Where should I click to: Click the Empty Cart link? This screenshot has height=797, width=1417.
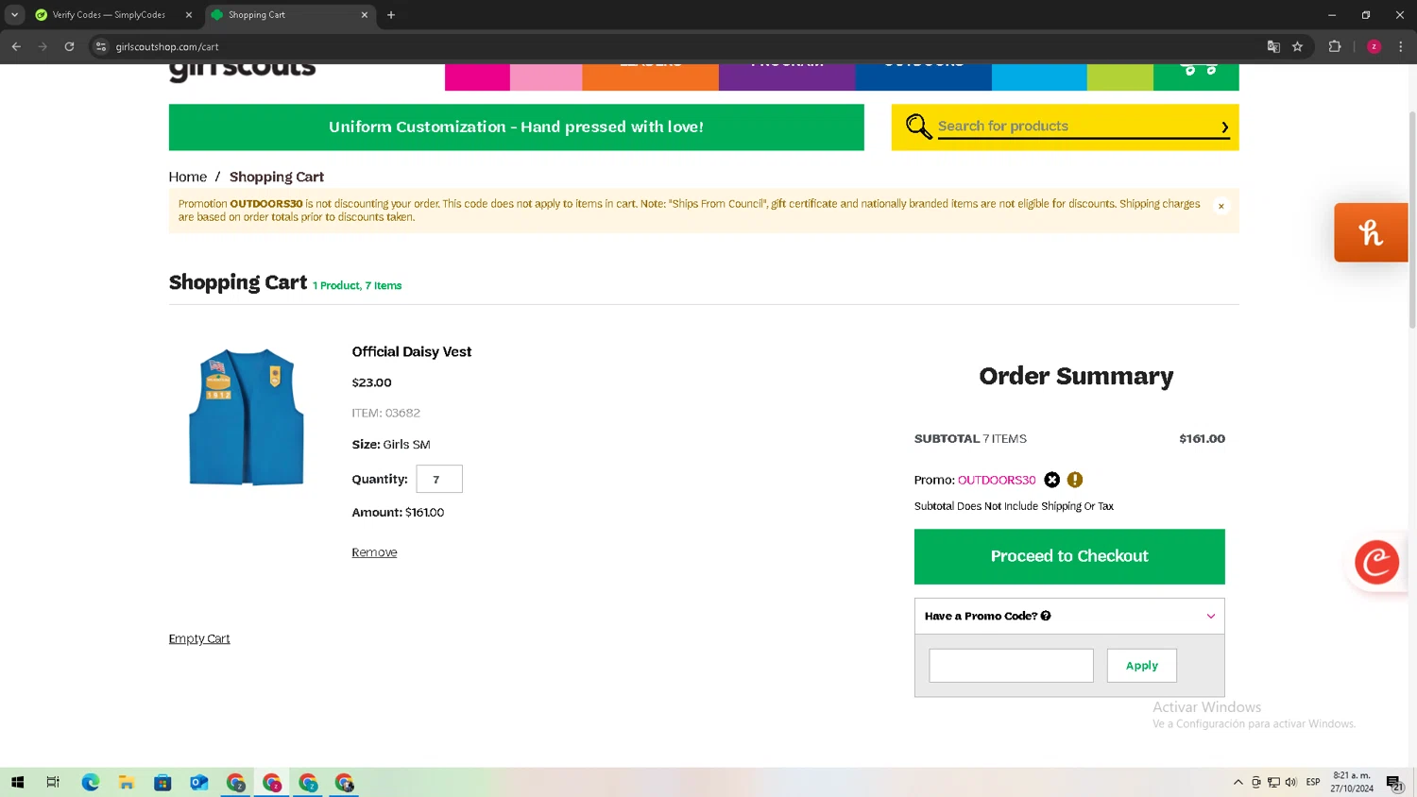coord(199,638)
